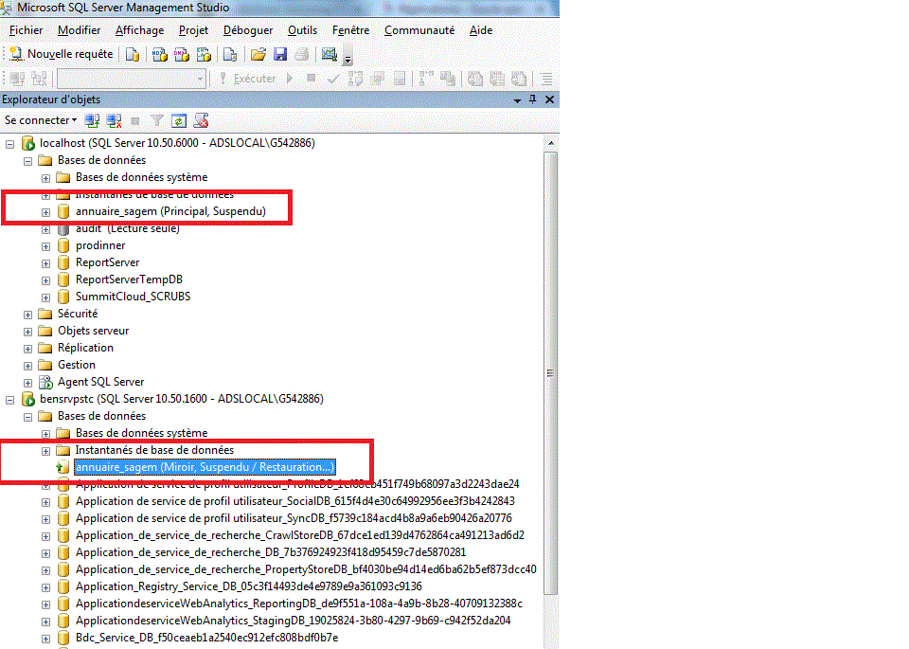Select Bases de données système under bensrvpstc

[141, 433]
